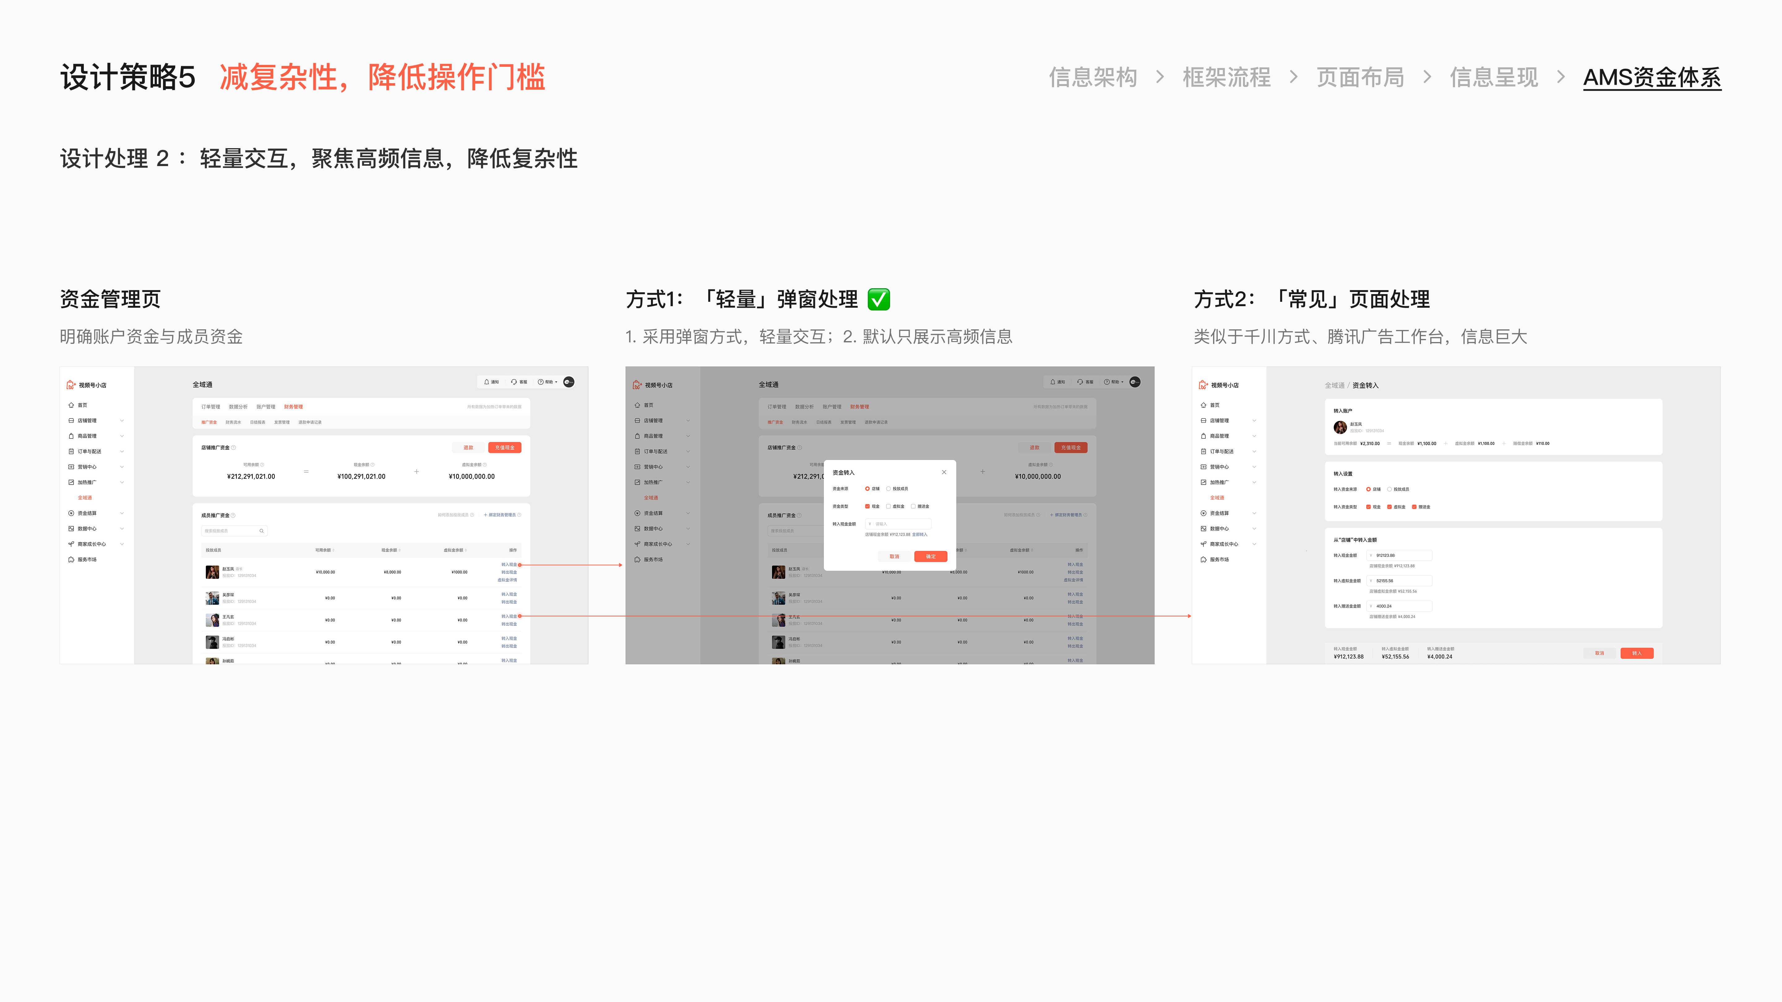
Task: Click 搜索投放成员 search field in 资金管理页
Action: pos(234,531)
